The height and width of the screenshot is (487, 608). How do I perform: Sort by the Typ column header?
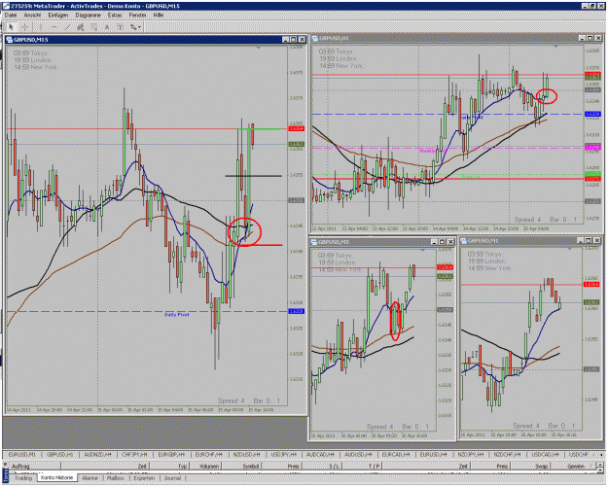168,466
